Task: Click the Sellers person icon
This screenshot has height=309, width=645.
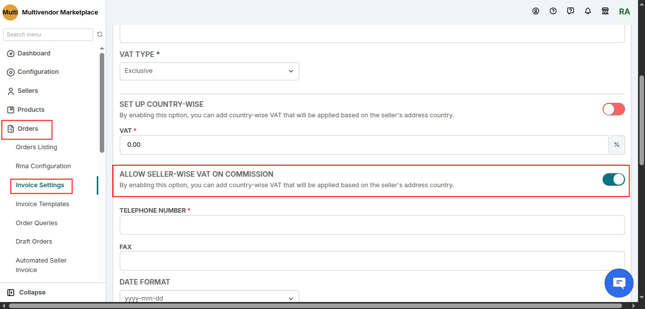Action: [x=10, y=91]
